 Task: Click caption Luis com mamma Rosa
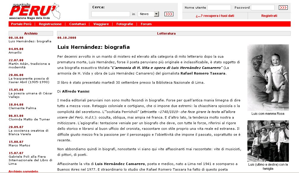(x=268, y=114)
